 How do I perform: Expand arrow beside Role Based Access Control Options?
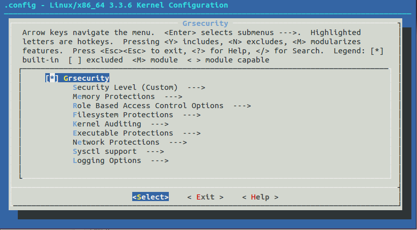242,106
